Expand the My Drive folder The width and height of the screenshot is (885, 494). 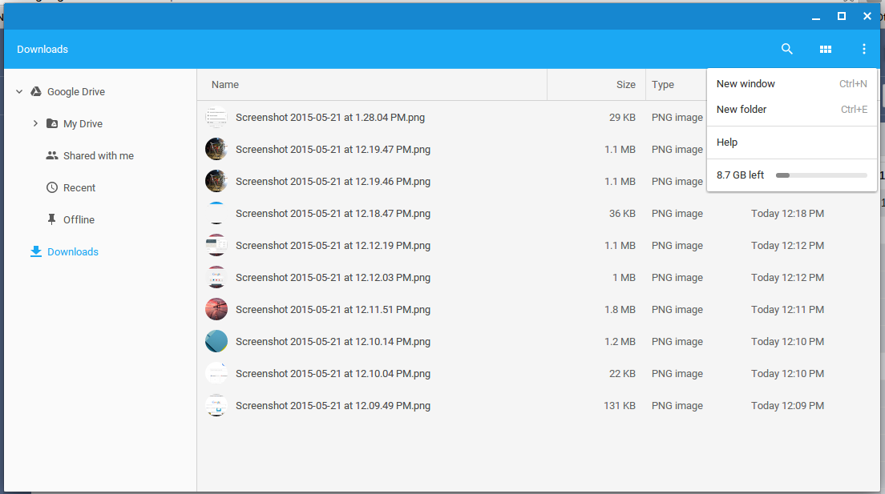[x=35, y=123]
